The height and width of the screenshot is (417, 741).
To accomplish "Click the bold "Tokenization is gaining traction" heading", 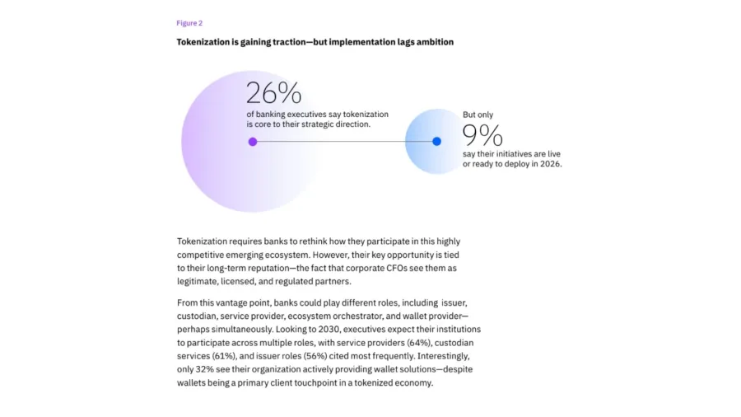I will pyautogui.click(x=315, y=42).
